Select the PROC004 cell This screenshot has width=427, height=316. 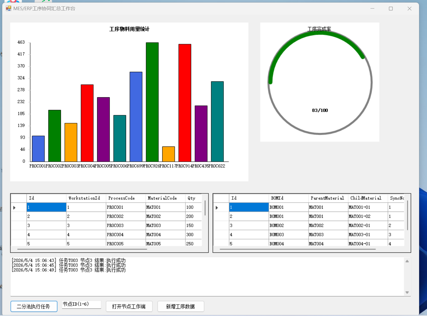[126, 235]
